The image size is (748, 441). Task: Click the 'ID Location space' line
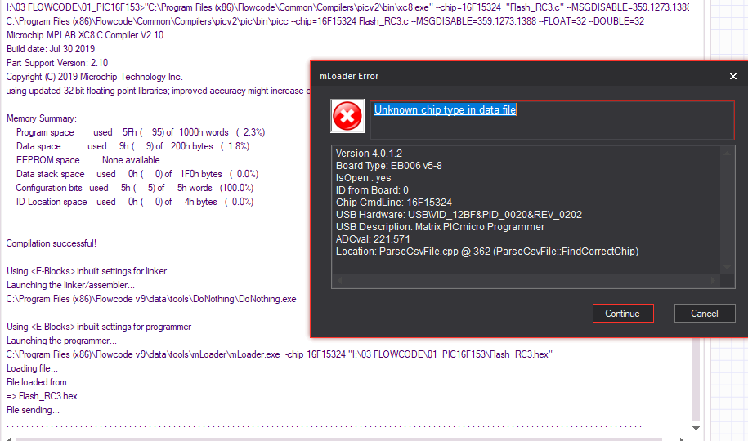click(135, 202)
